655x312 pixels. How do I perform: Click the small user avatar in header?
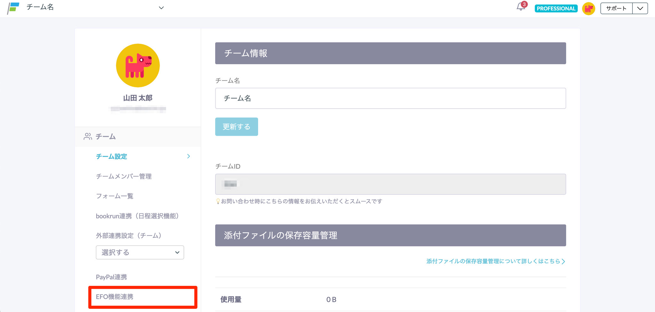point(588,9)
